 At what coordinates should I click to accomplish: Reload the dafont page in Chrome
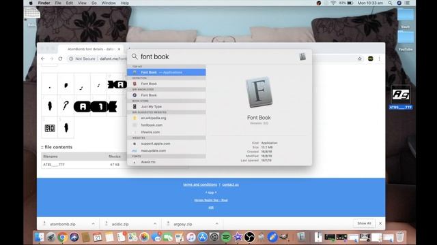(x=60, y=59)
